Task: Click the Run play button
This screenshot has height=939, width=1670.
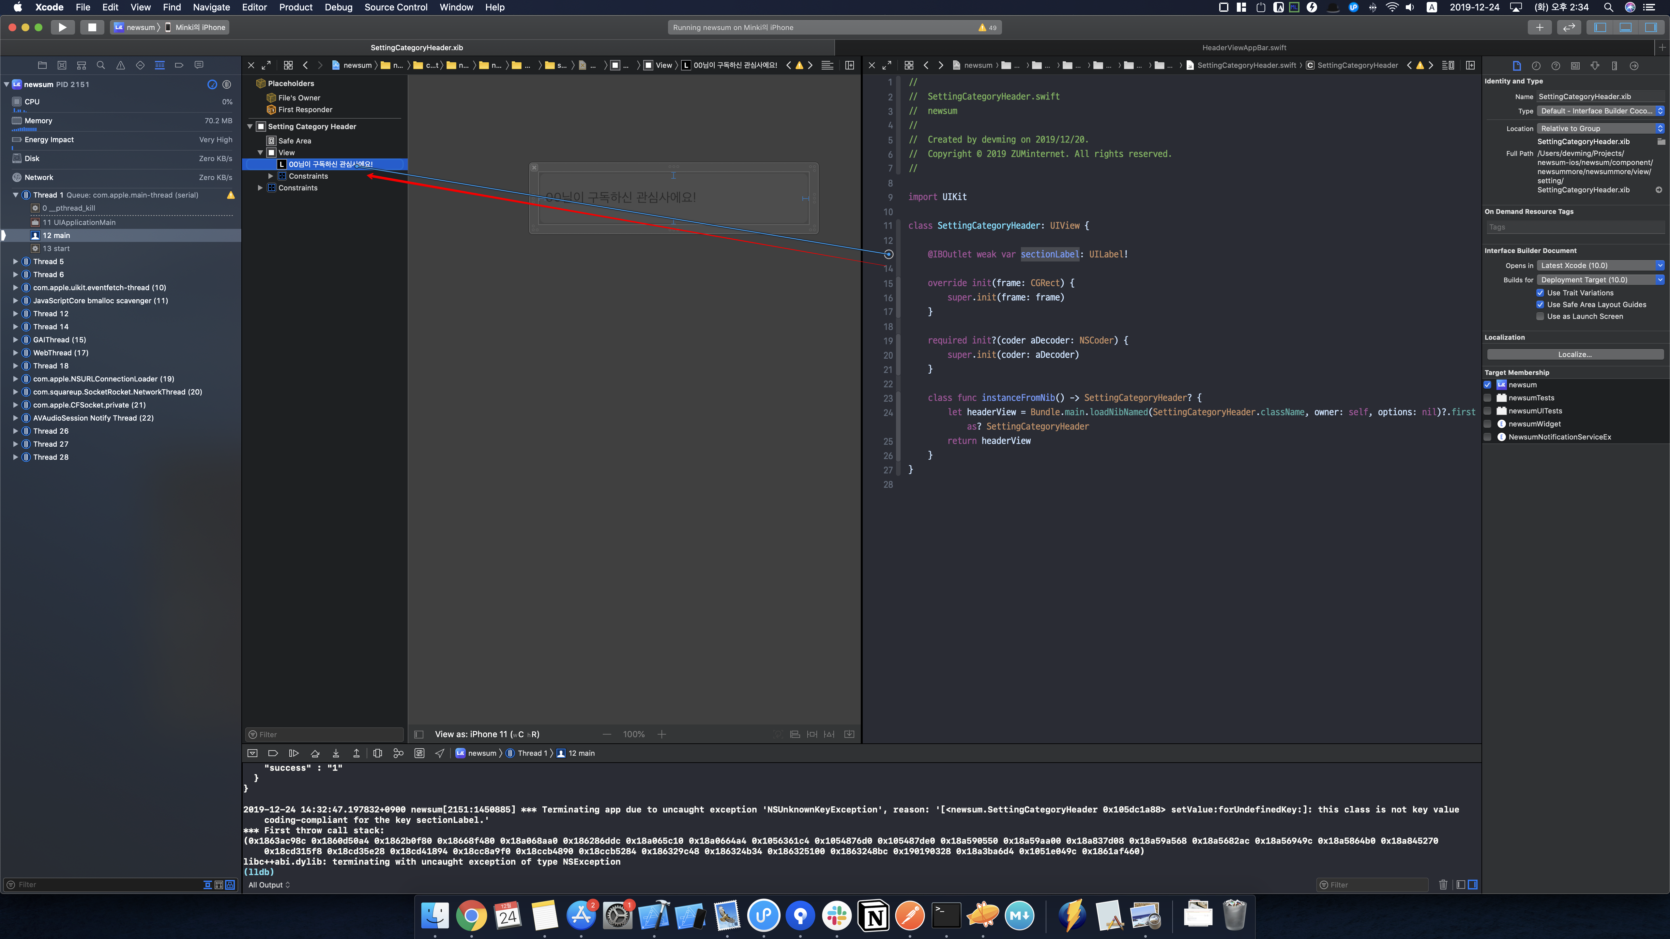Action: point(62,27)
